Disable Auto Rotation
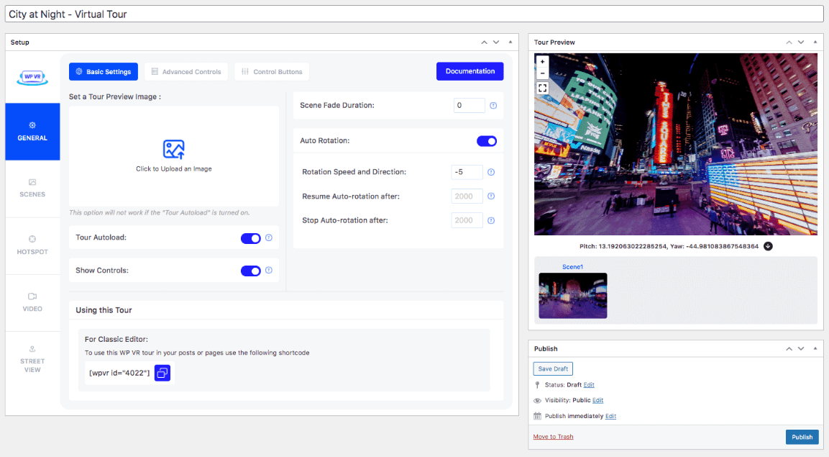829x457 pixels. pyautogui.click(x=487, y=140)
